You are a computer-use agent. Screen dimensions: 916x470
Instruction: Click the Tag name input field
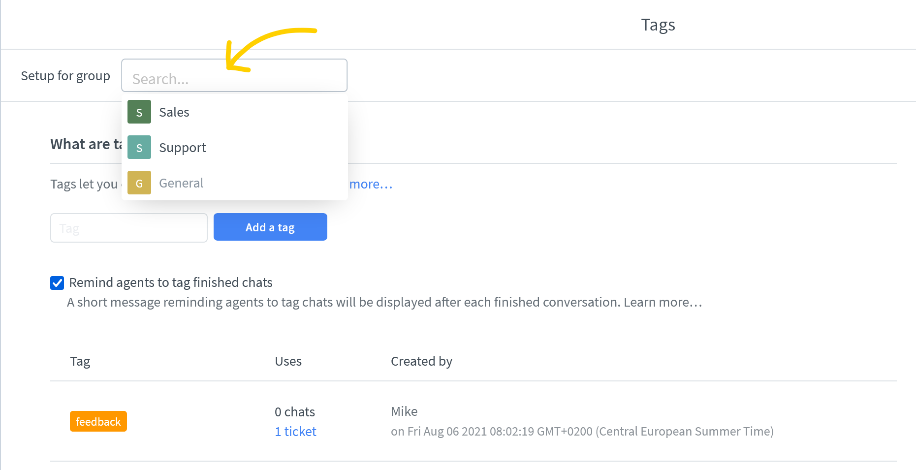pyautogui.click(x=129, y=228)
